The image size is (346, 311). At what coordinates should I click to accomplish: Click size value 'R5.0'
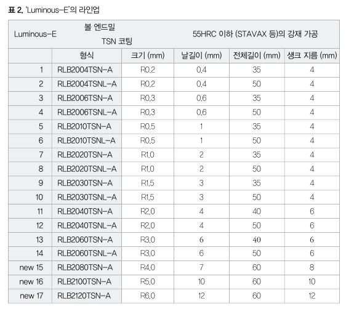[x=148, y=281]
